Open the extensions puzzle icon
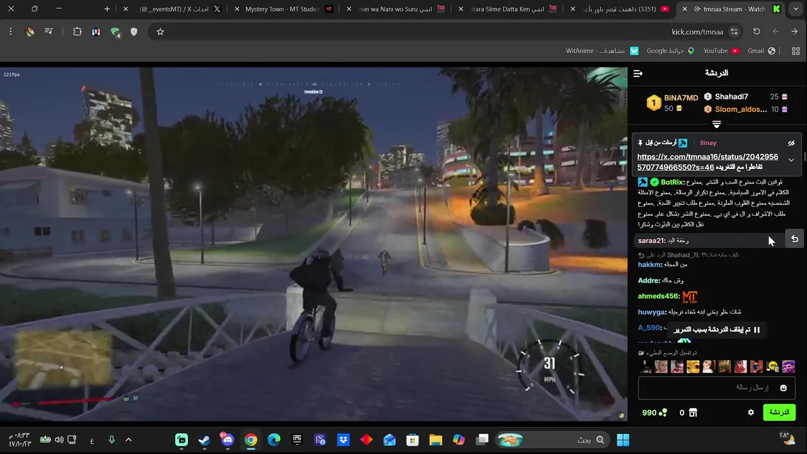Image resolution: width=807 pixels, height=454 pixels. point(77,32)
